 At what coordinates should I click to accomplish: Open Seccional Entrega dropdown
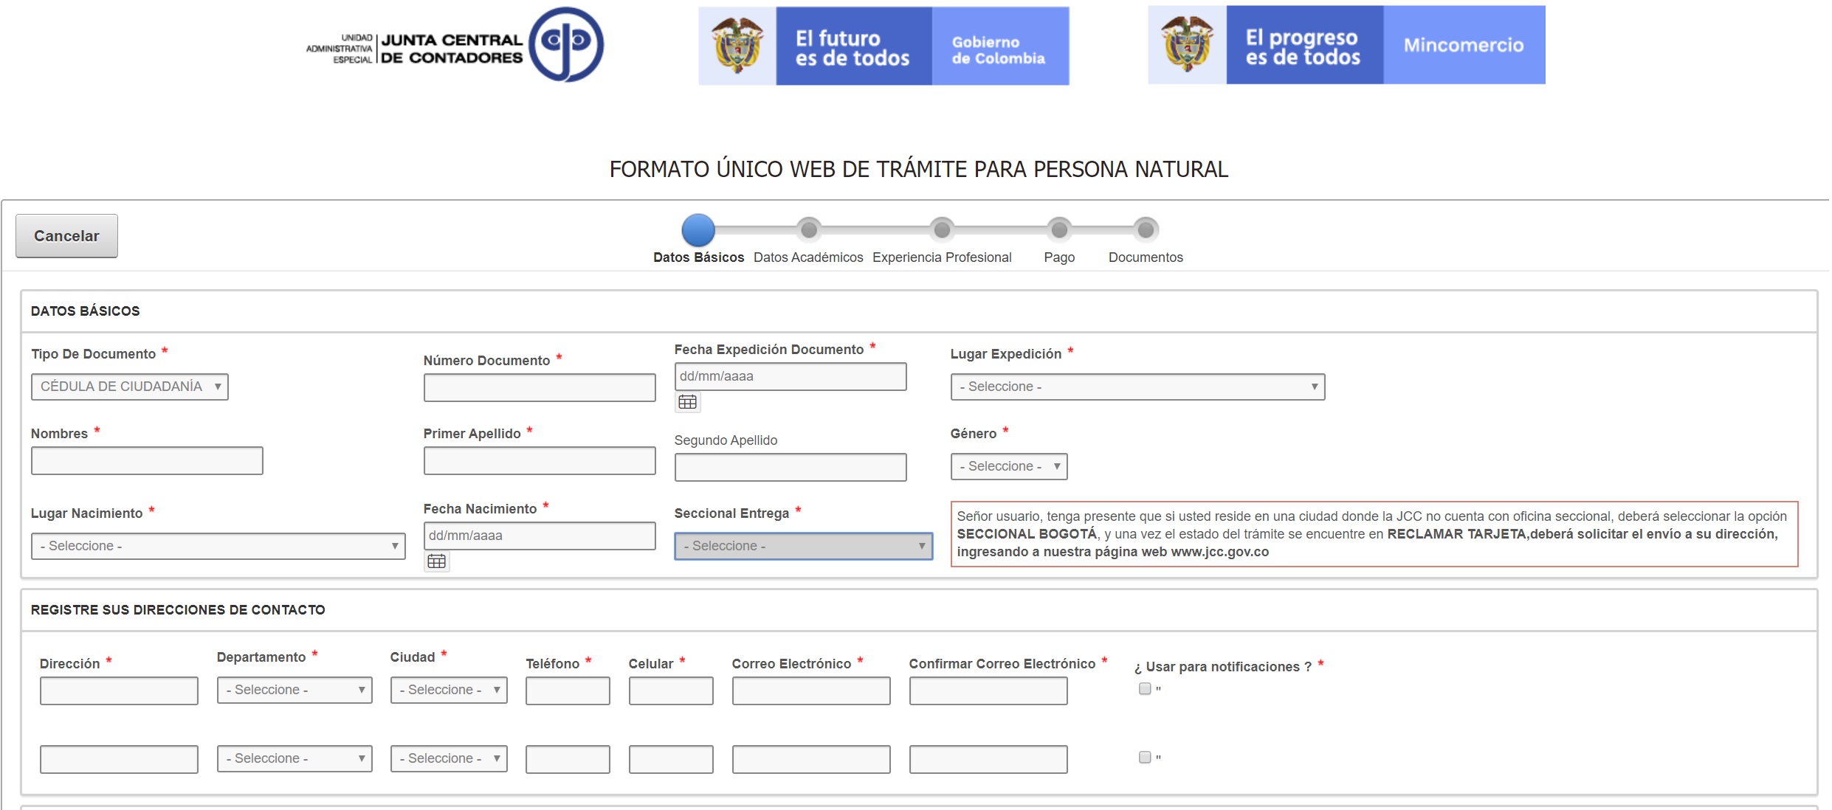point(803,546)
